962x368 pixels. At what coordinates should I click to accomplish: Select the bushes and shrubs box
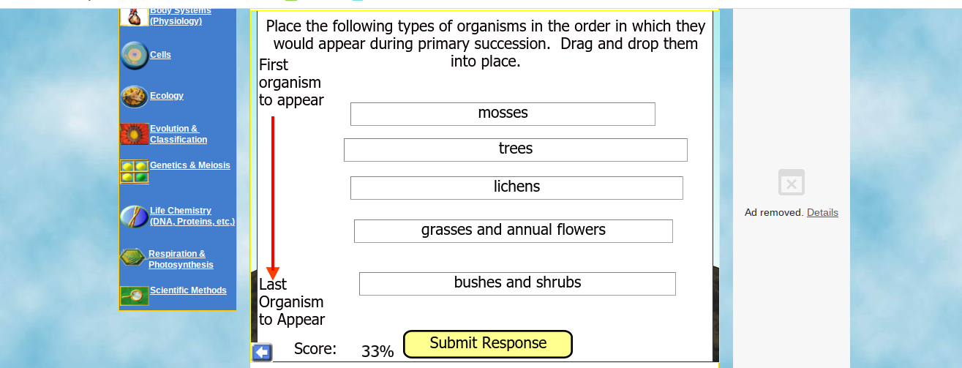pyautogui.click(x=517, y=284)
